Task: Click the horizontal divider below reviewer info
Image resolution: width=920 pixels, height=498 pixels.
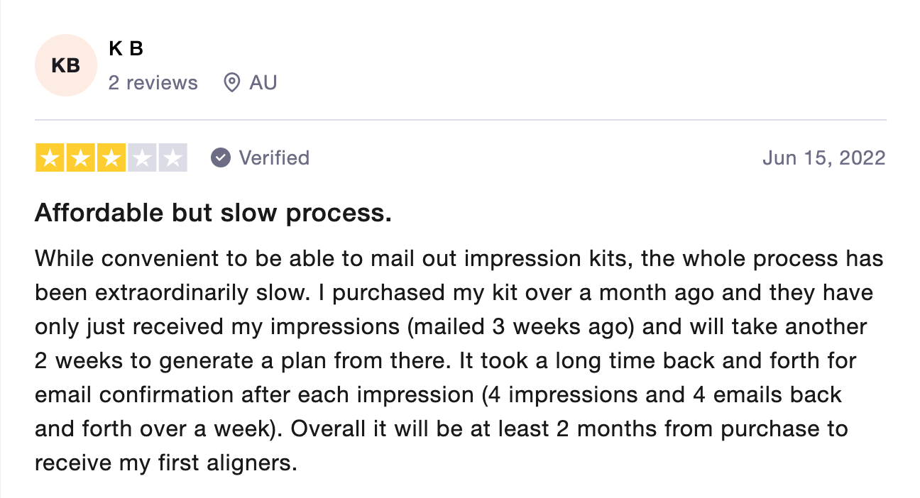Action: coord(460,120)
